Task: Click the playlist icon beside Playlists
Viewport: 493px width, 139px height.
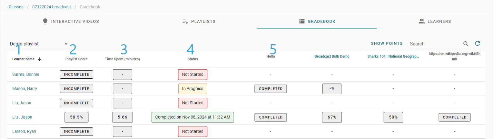Action: pos(185,21)
